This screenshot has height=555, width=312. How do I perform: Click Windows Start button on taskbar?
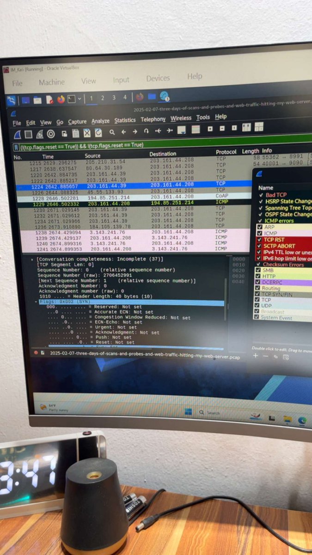pyautogui.click(x=188, y=412)
